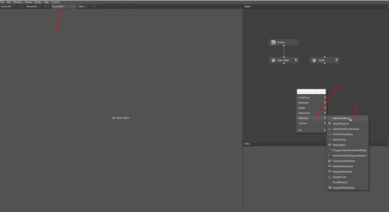
Task: Switch to the Gallery tab
Action: point(81,6)
